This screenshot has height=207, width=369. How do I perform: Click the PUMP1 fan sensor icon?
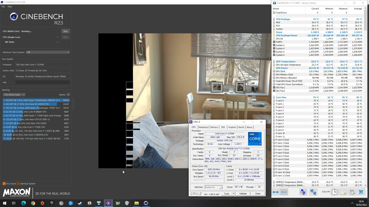pyautogui.click(x=274, y=42)
